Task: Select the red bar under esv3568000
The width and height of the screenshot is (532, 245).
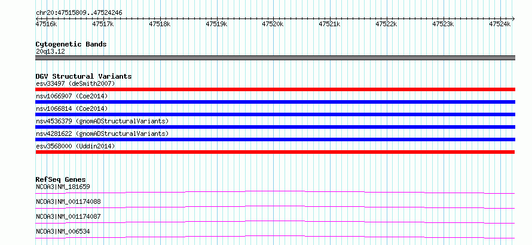Action: tap(275, 152)
